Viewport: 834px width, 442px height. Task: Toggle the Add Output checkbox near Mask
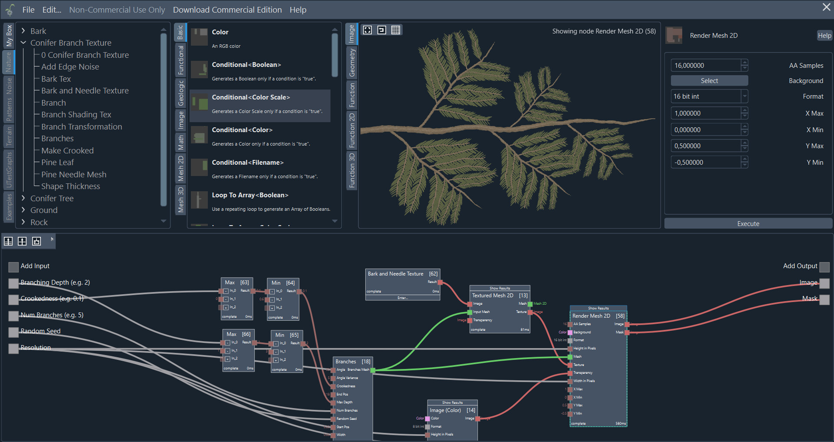(825, 299)
